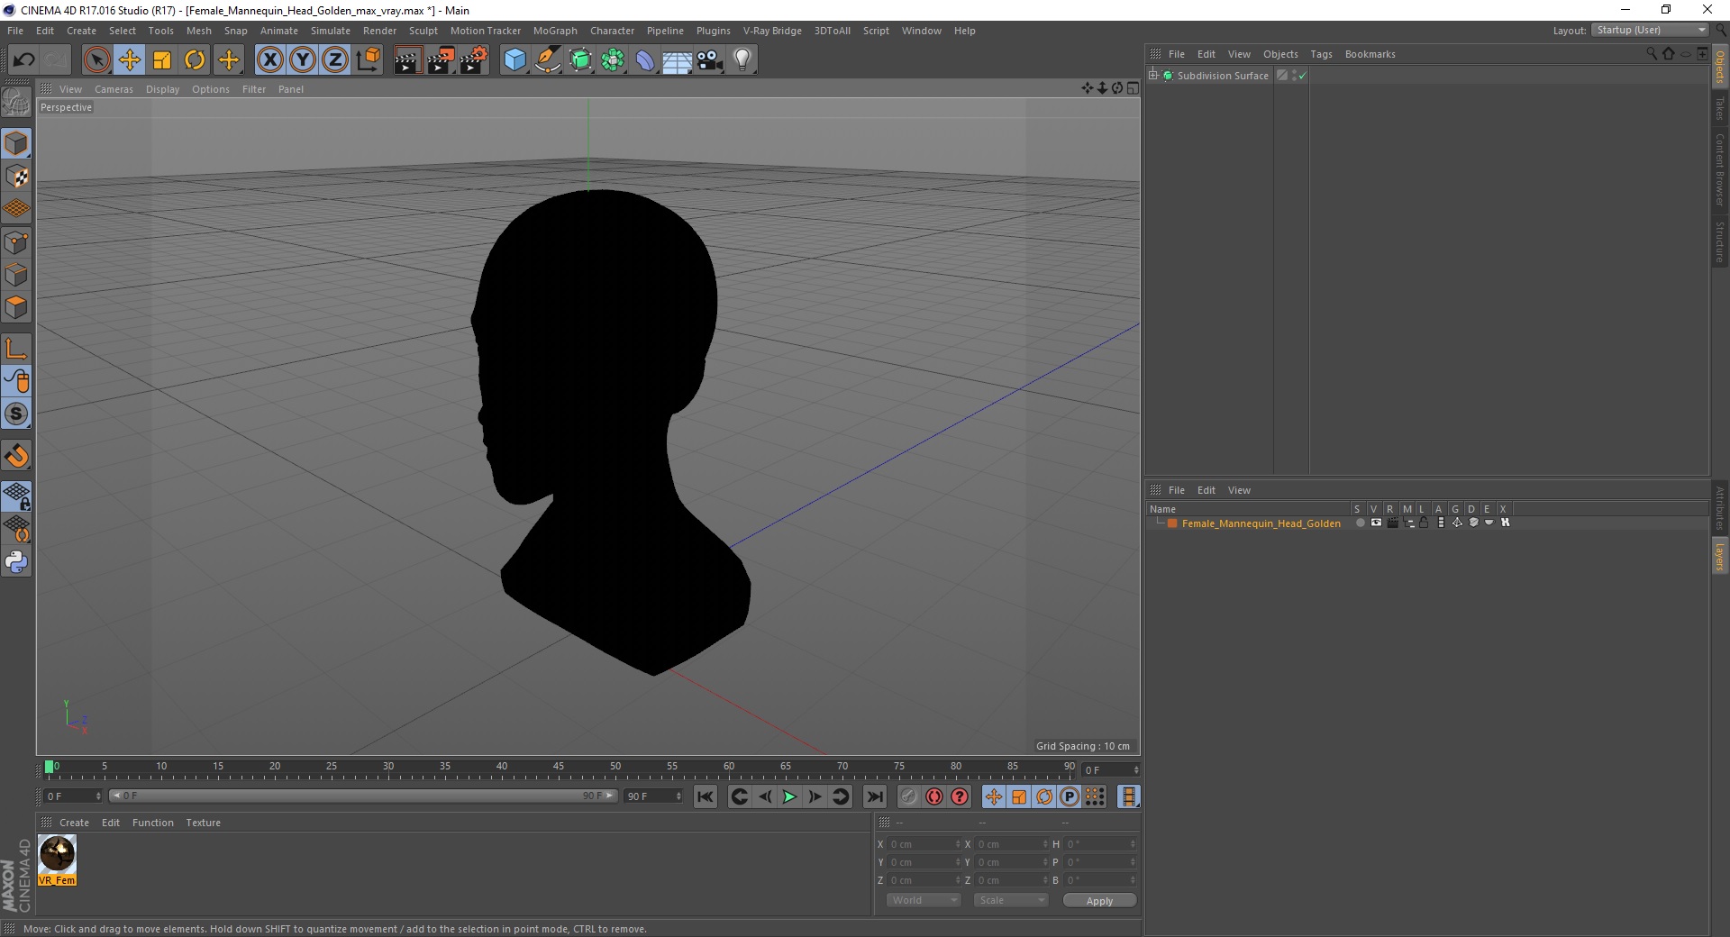
Task: Open viewport Cameras menu
Action: (114, 89)
